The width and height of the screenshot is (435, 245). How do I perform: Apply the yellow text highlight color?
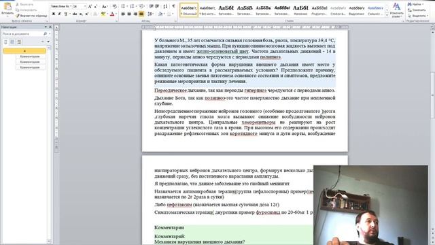pos(103,14)
